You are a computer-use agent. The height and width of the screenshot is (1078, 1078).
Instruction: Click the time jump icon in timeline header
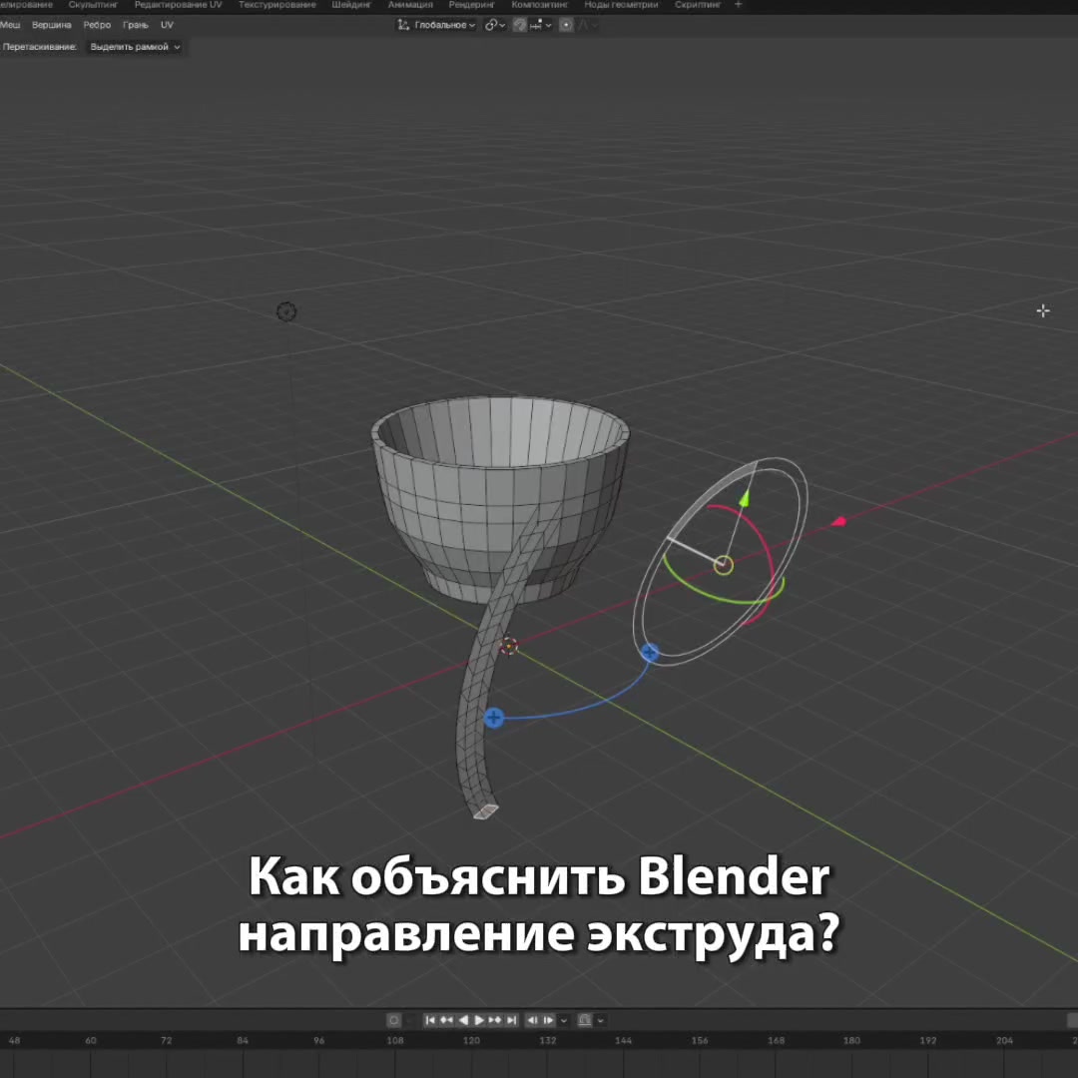585,1020
